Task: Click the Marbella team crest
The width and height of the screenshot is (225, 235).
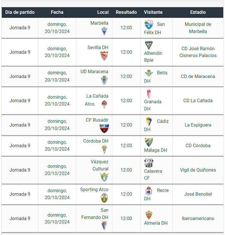Action: coord(104,31)
